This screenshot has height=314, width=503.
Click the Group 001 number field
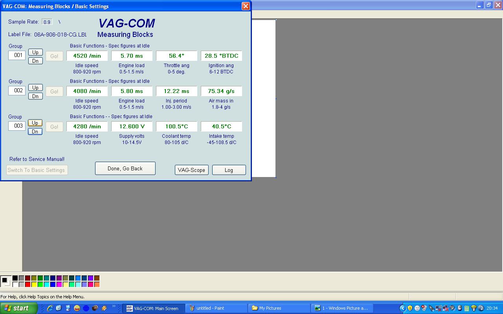pyautogui.click(x=17, y=55)
